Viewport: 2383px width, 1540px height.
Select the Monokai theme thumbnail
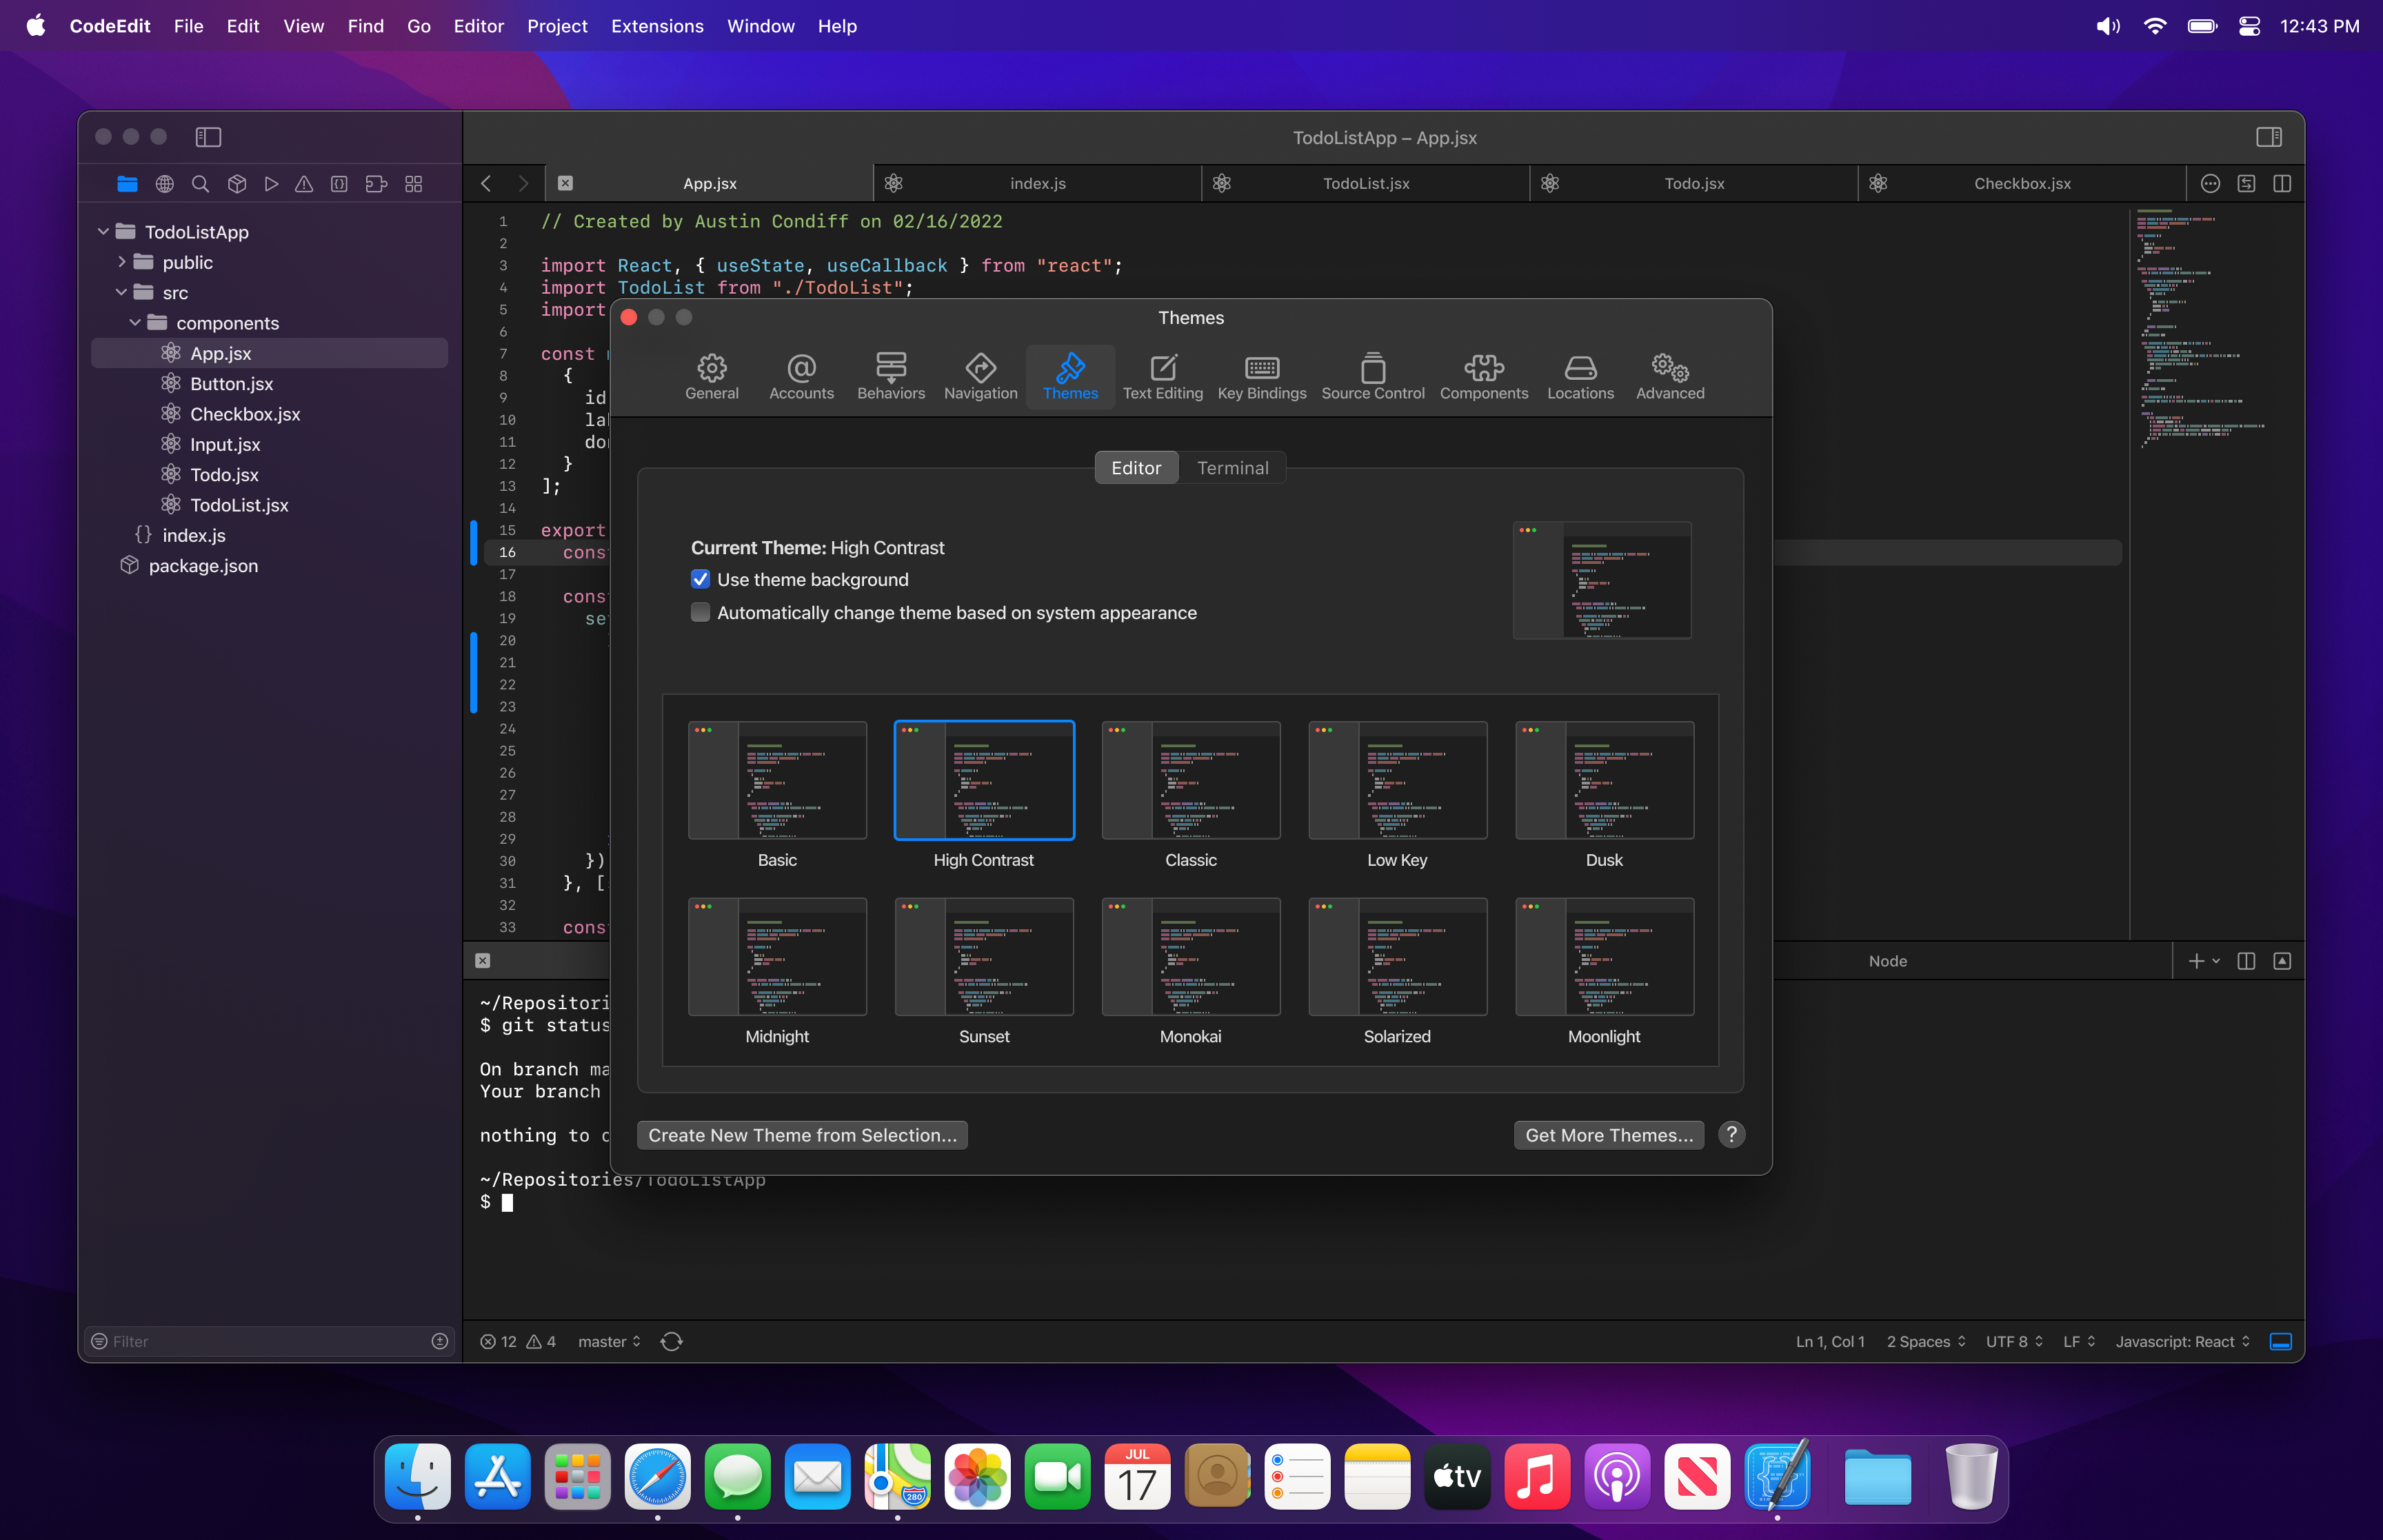click(x=1190, y=957)
